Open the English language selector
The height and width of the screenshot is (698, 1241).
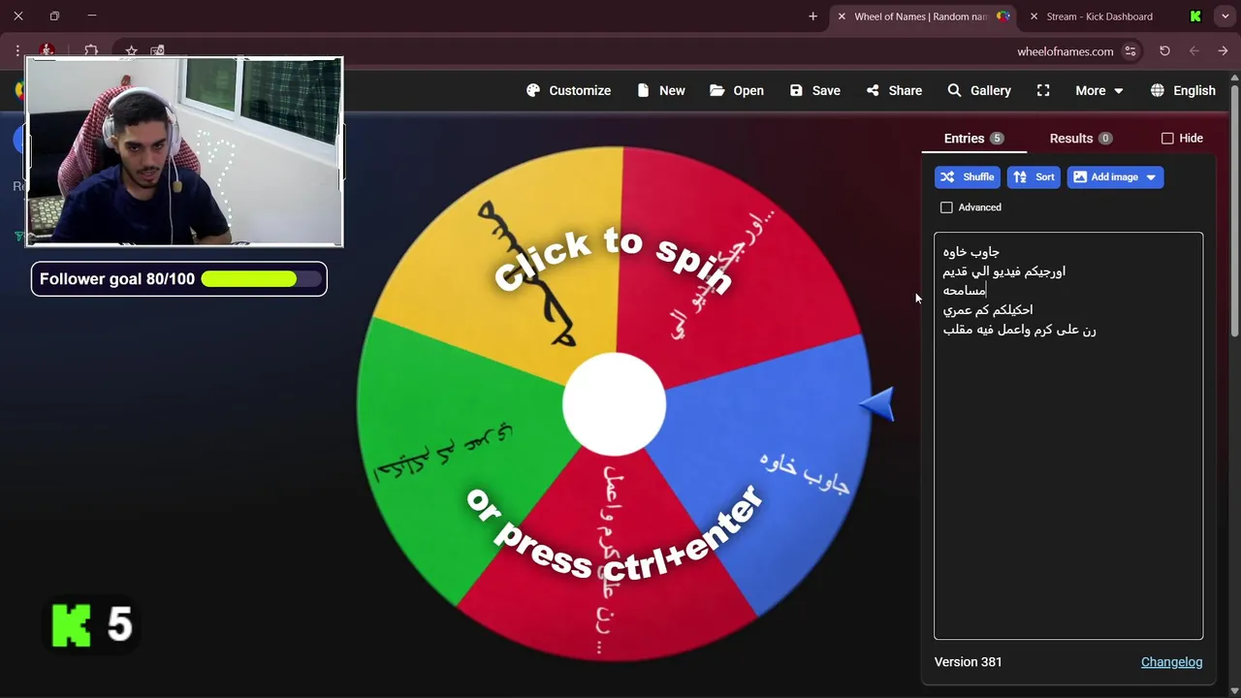pos(1183,90)
